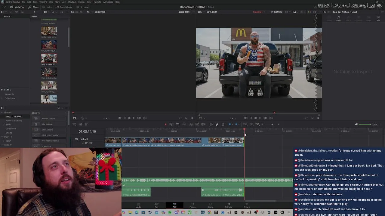Switch to the Deliver page

(x=247, y=205)
